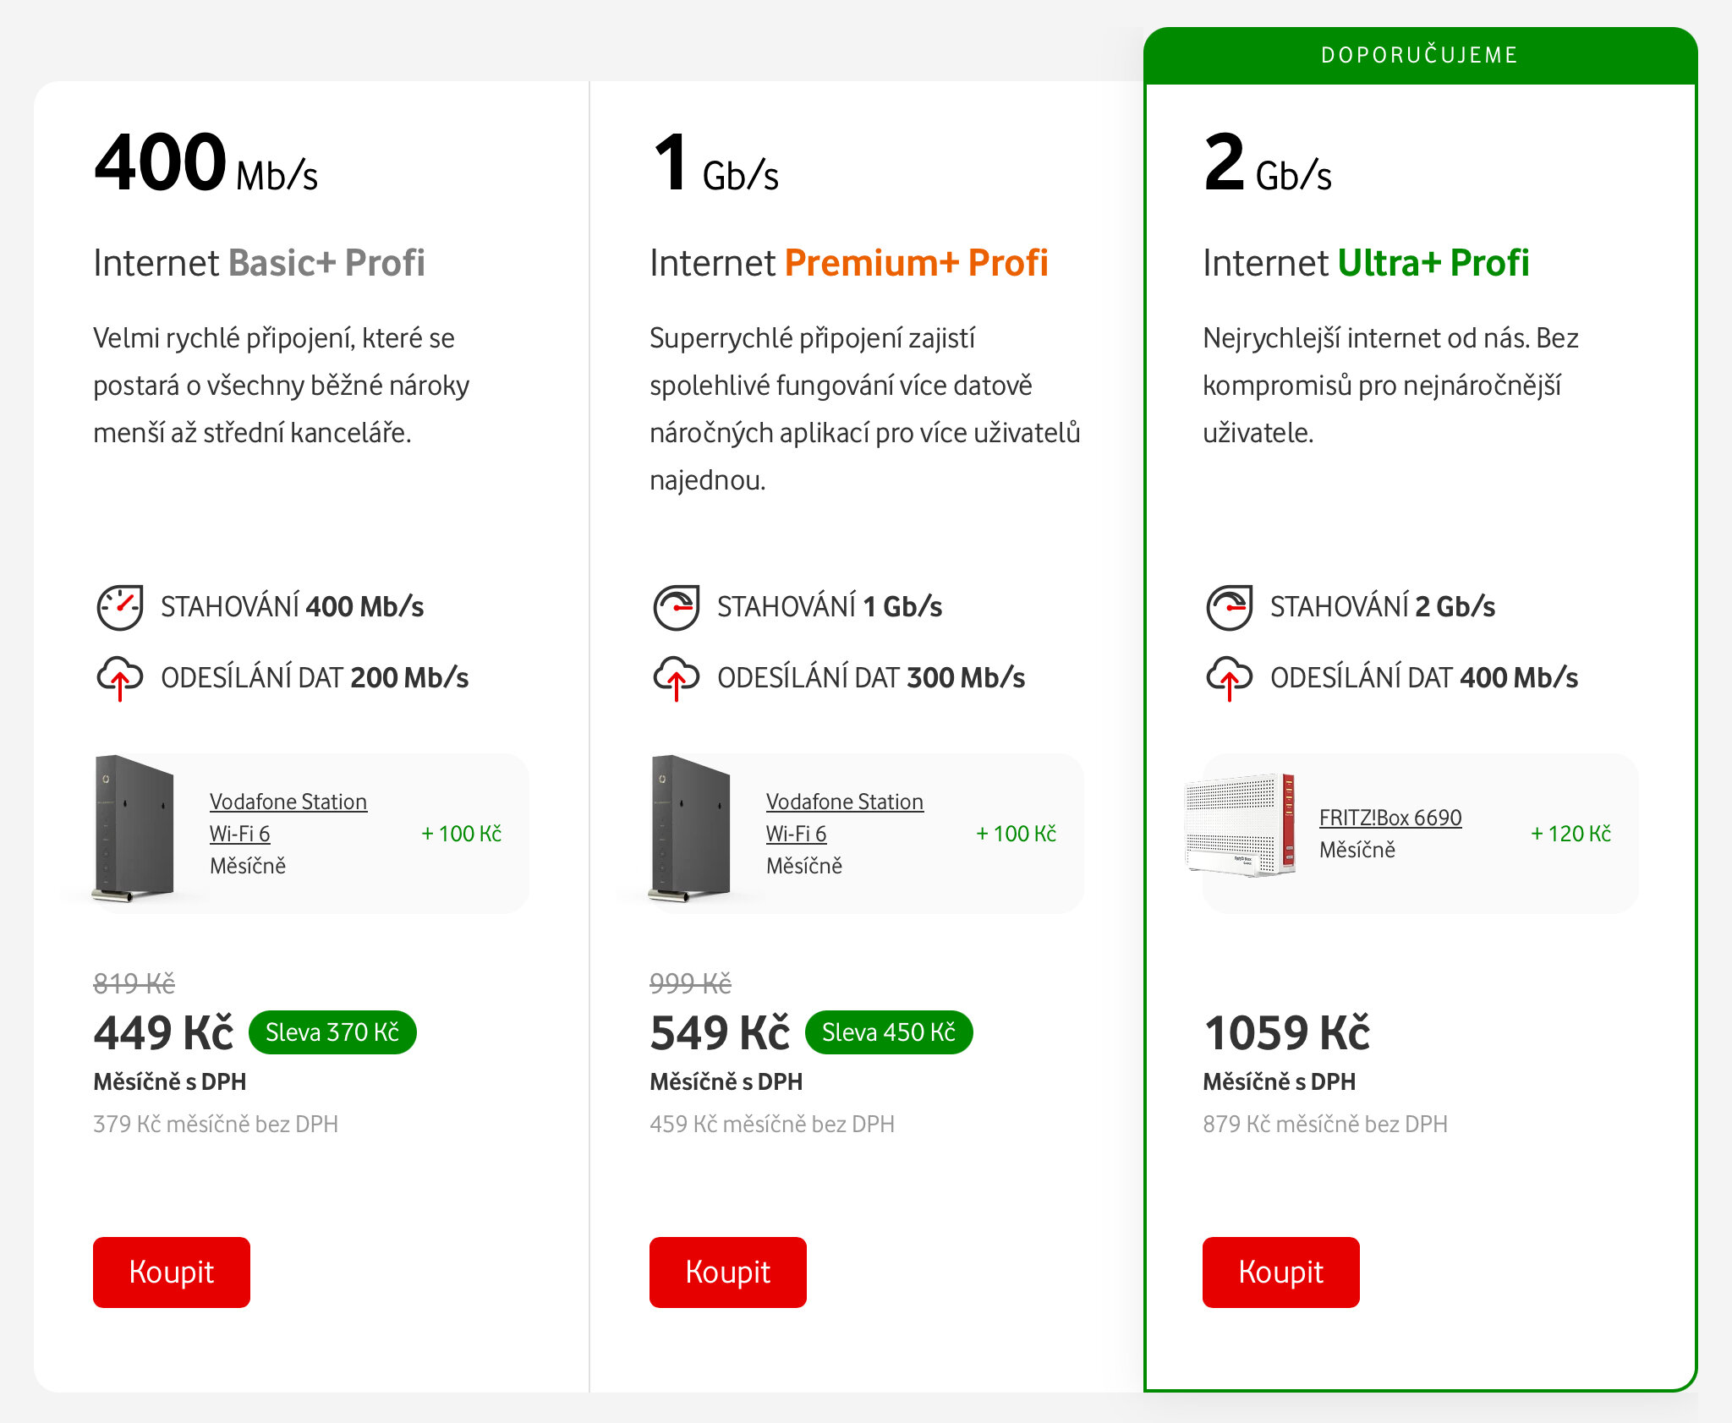This screenshot has height=1423, width=1732.
Task: Click the green Doporučujeme banner
Action: [x=1420, y=56]
